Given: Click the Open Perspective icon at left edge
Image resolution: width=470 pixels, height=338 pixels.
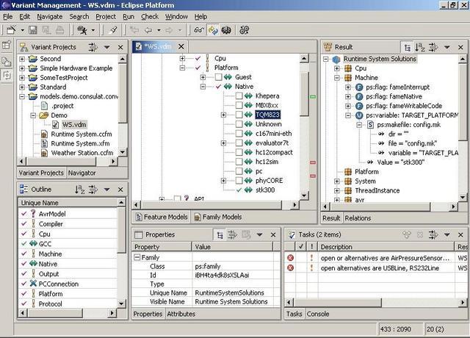Looking at the screenshot, I should click(7, 45).
